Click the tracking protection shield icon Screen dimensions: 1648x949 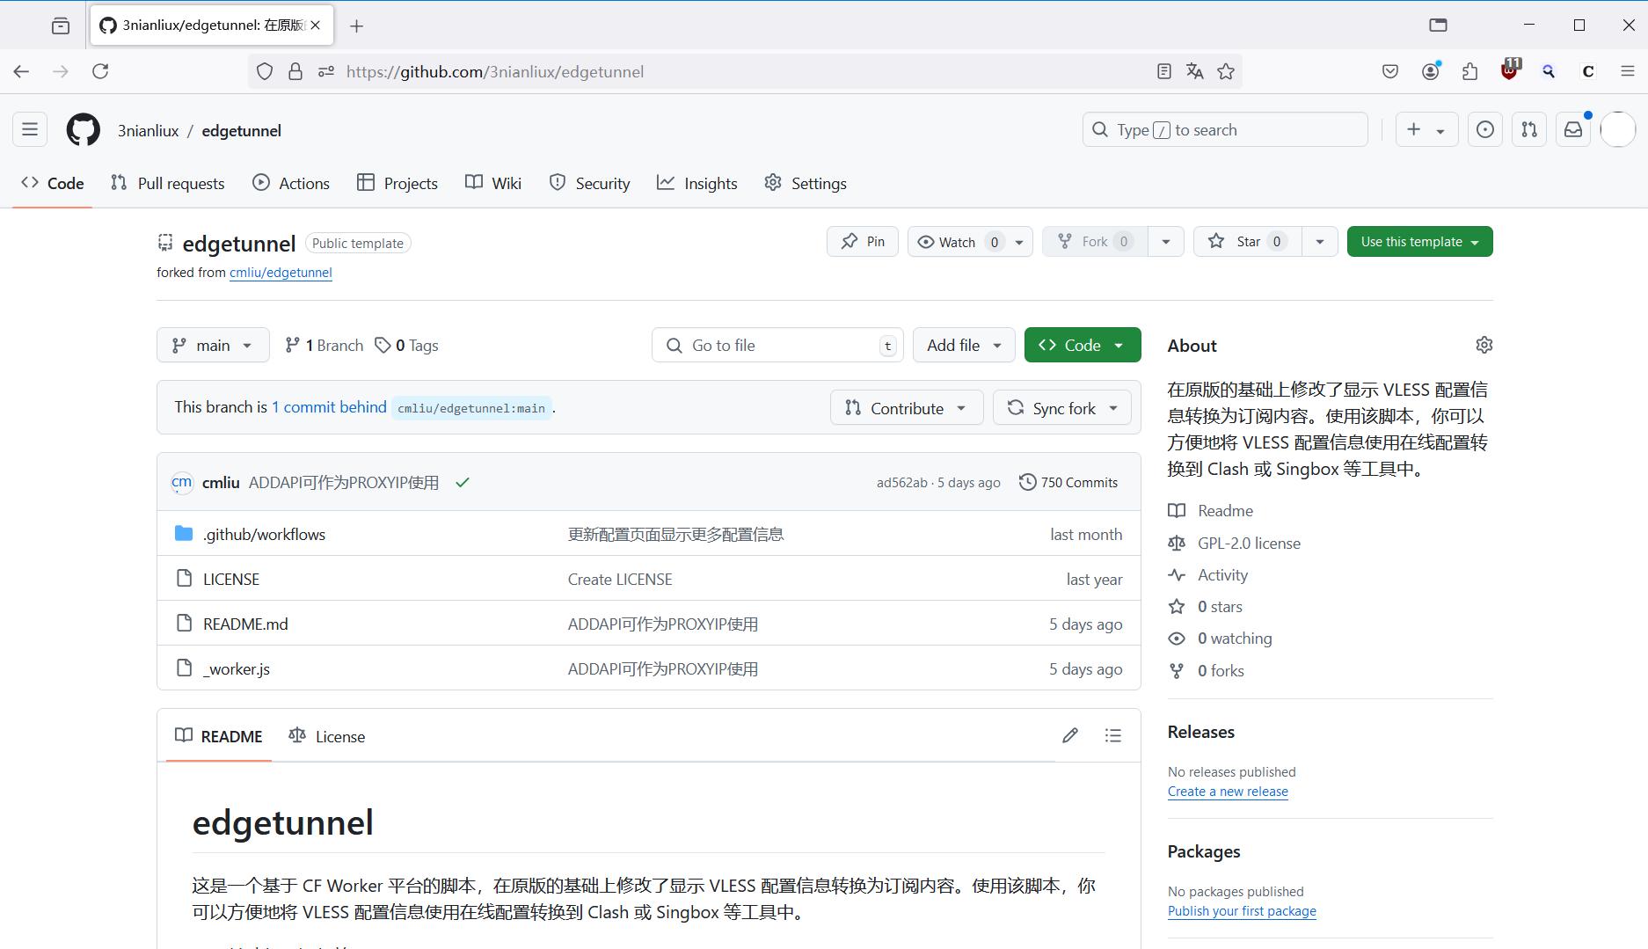265,71
